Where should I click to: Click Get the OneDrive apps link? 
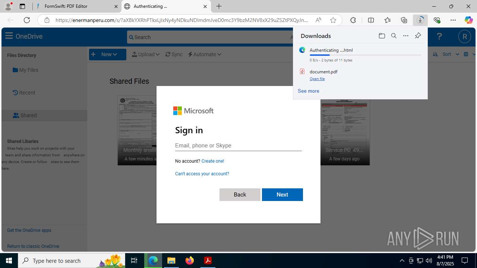[29, 230]
